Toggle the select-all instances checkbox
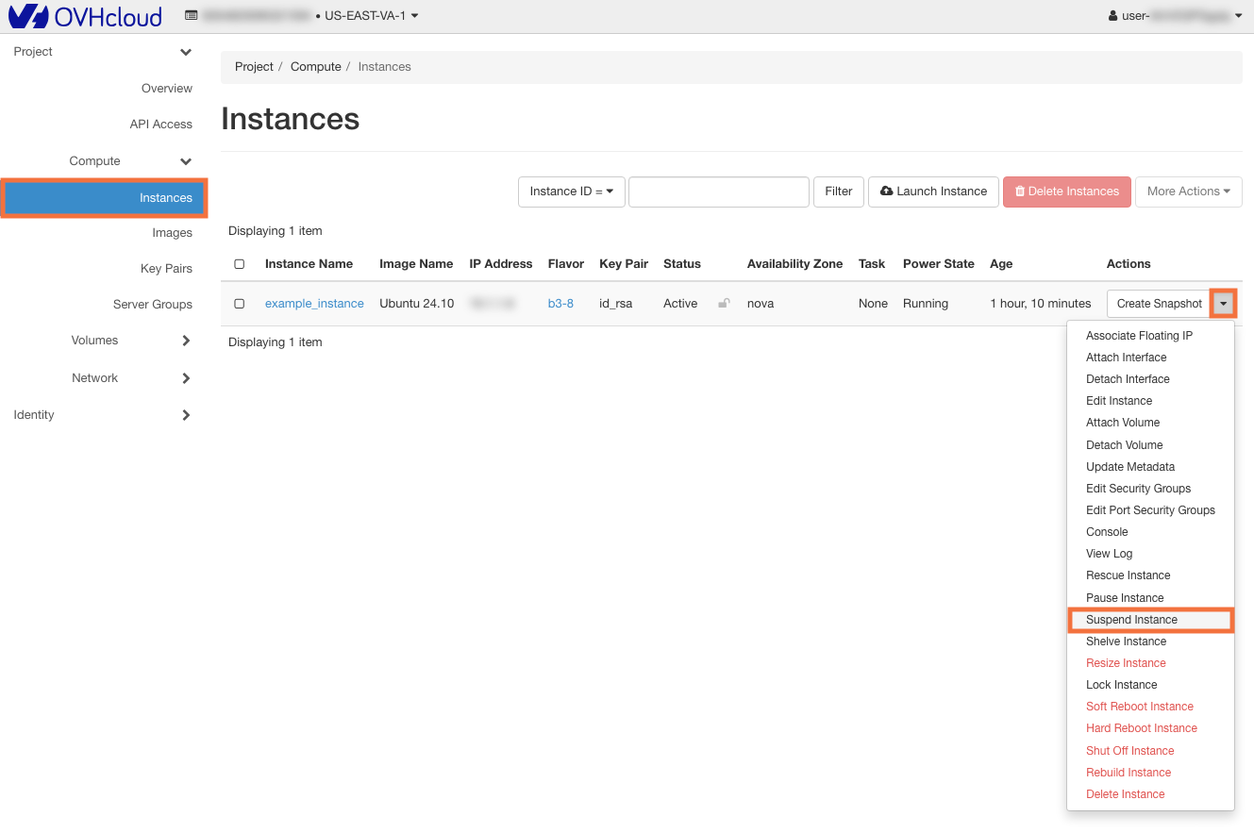Screen dimensions: 1254x833 pos(239,264)
